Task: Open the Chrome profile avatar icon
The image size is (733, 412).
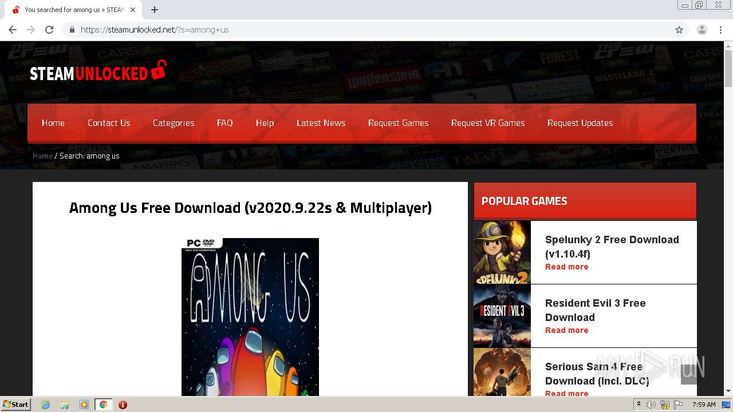Action: pos(702,30)
